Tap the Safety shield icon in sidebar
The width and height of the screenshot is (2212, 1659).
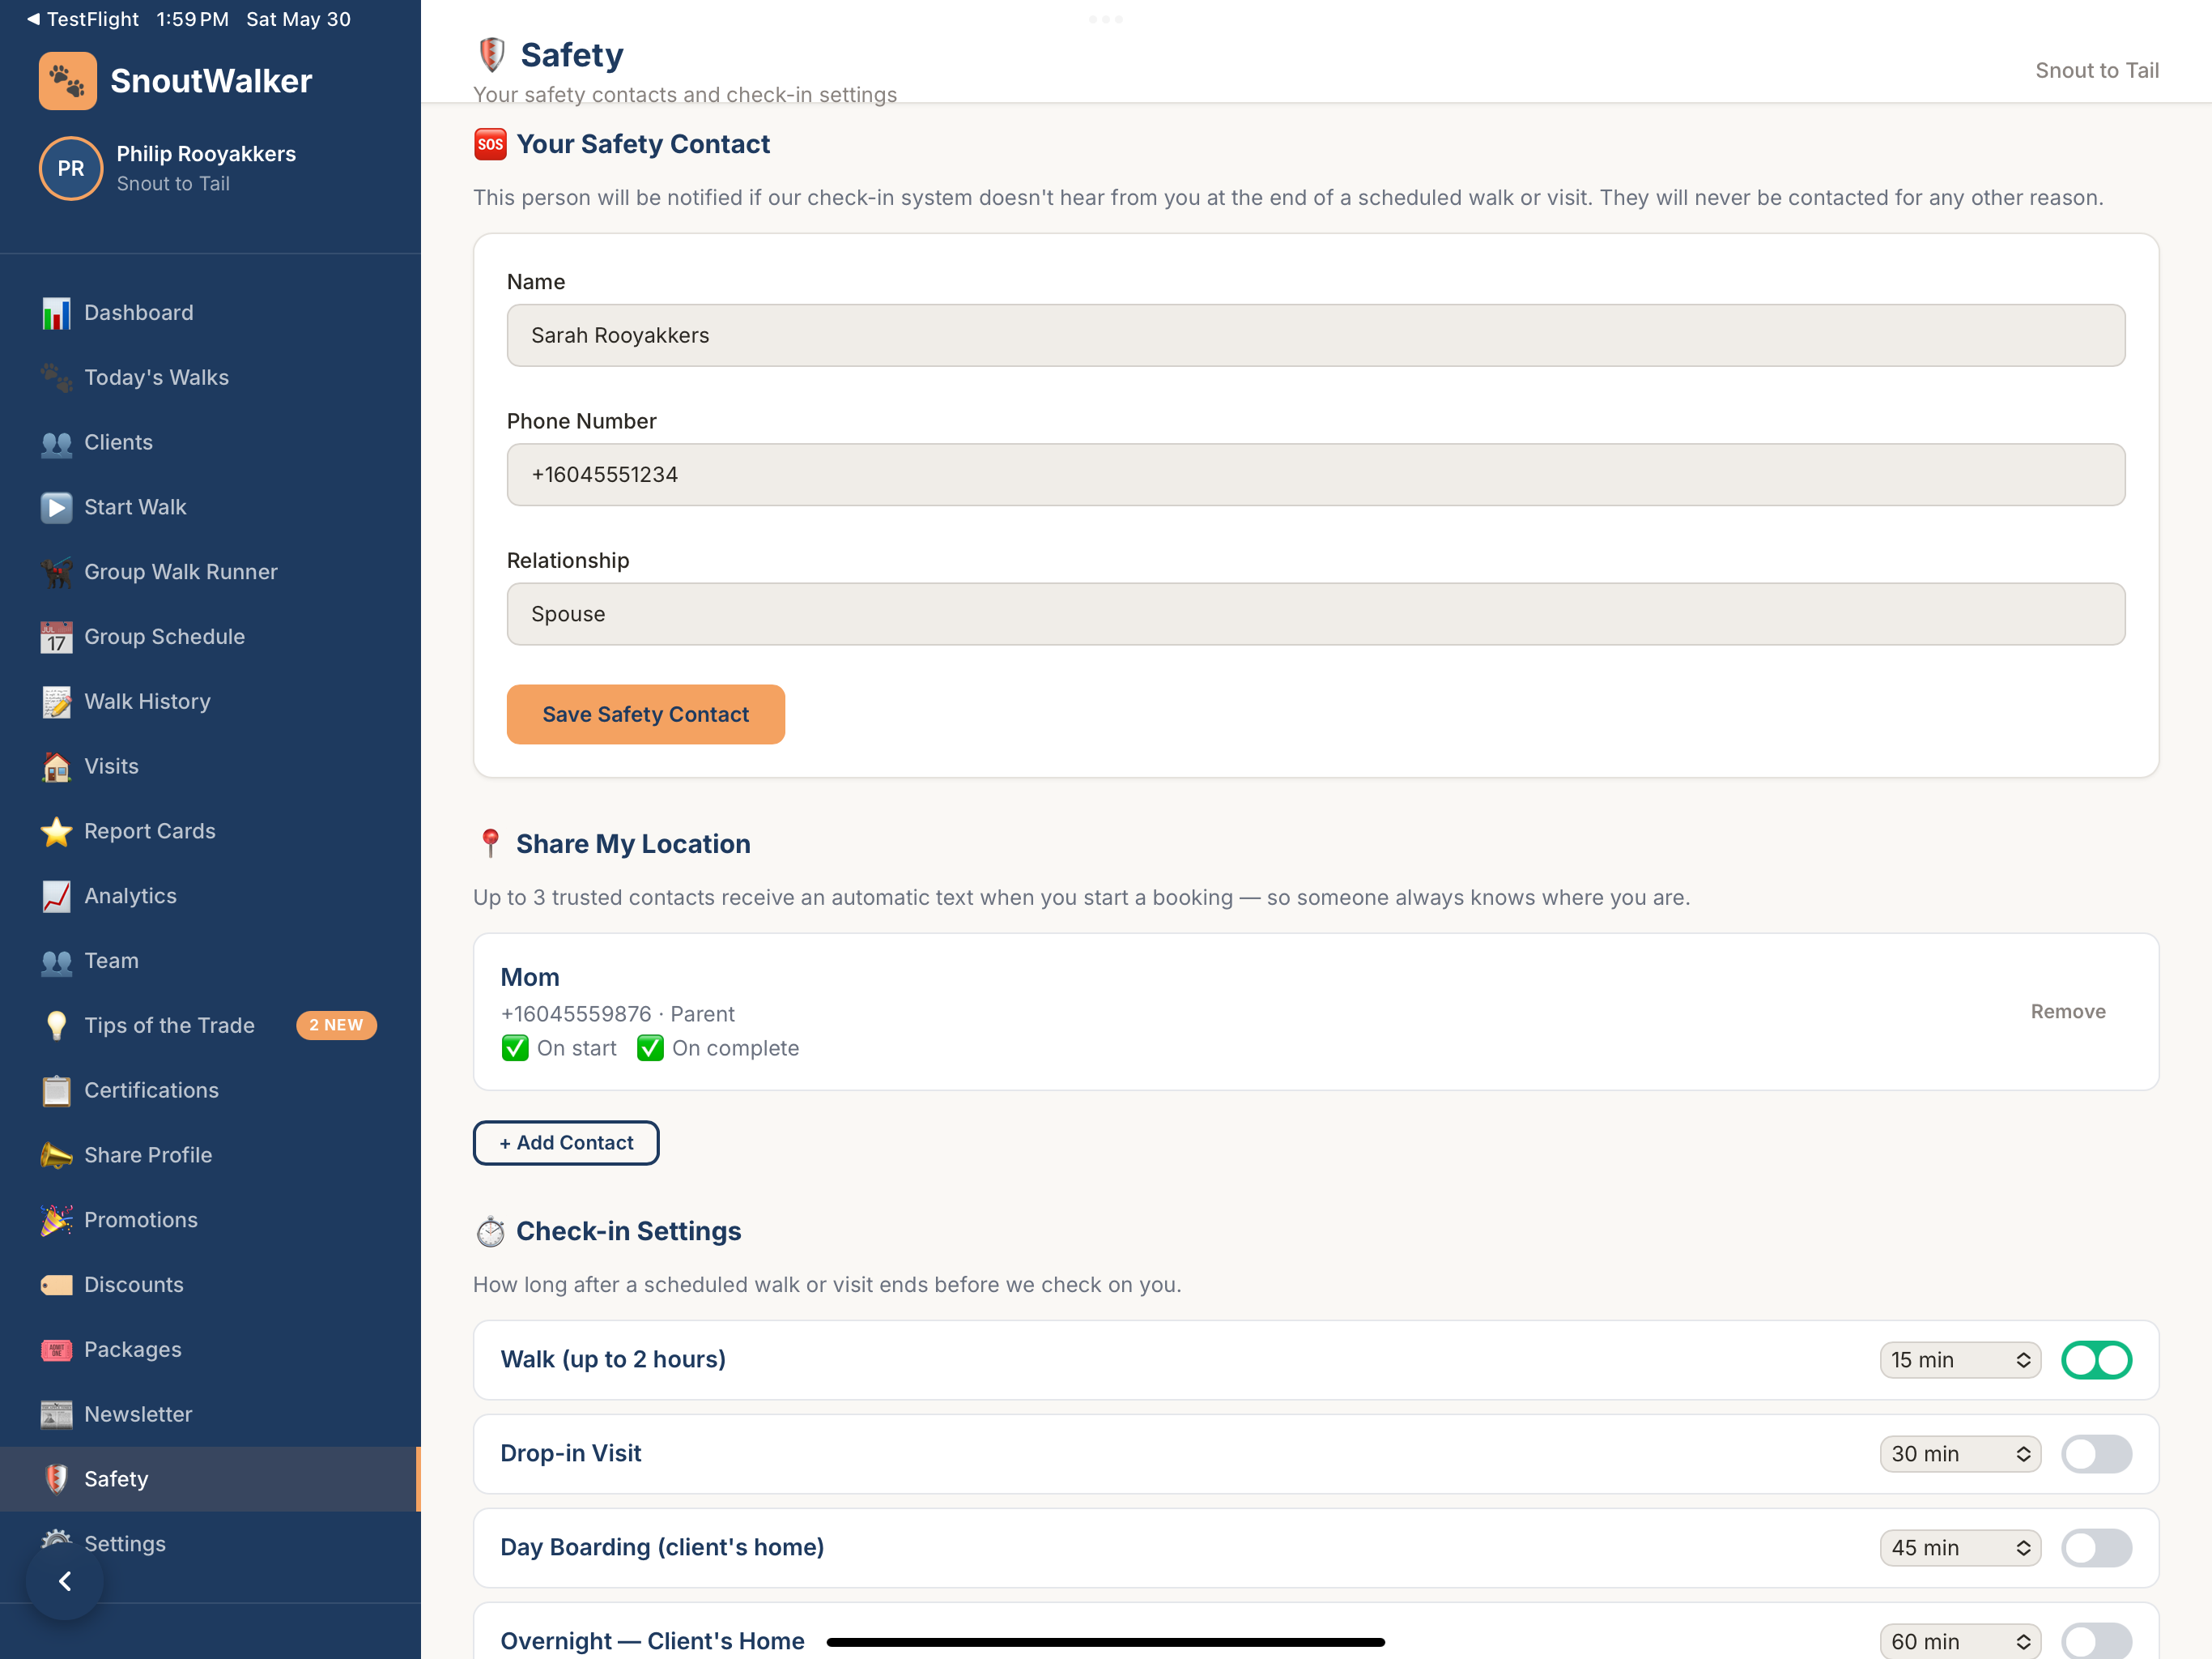(56, 1480)
